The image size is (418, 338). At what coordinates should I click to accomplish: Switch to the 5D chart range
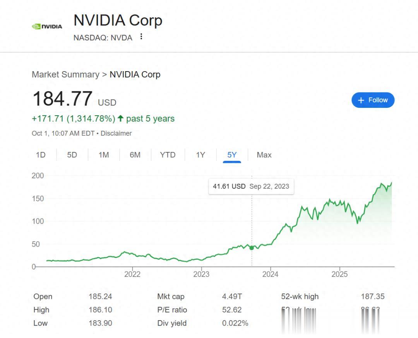pos(72,155)
